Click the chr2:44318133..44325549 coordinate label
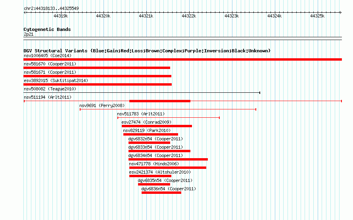Image resolution: width=353 pixels, height=220 pixels. click(x=51, y=8)
